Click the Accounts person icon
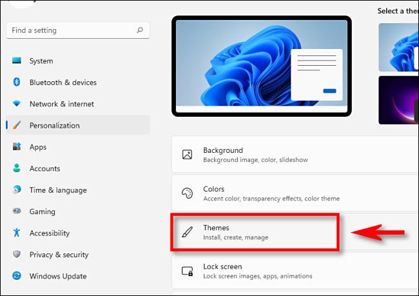 (17, 168)
